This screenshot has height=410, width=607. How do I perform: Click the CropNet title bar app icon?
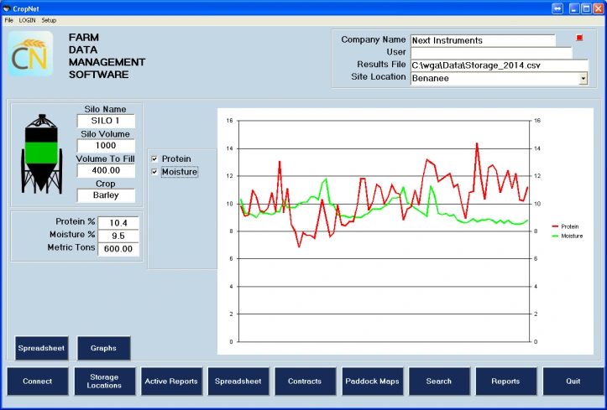[x=7, y=8]
